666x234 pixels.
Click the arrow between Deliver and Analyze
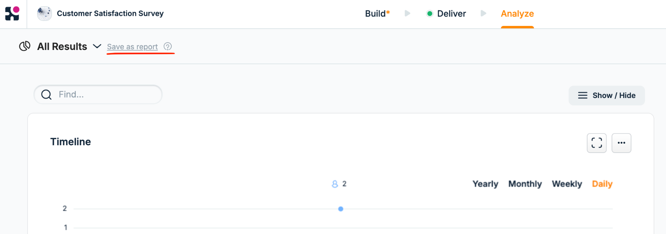pyautogui.click(x=483, y=14)
